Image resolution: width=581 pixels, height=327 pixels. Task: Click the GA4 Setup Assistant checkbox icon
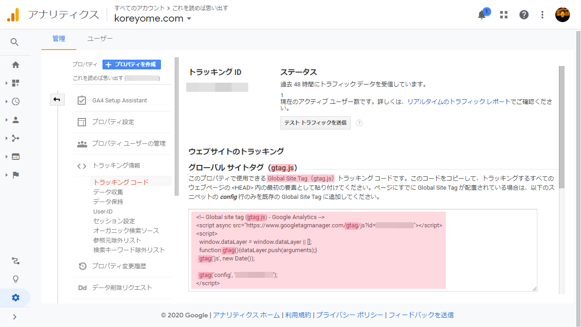tap(82, 101)
